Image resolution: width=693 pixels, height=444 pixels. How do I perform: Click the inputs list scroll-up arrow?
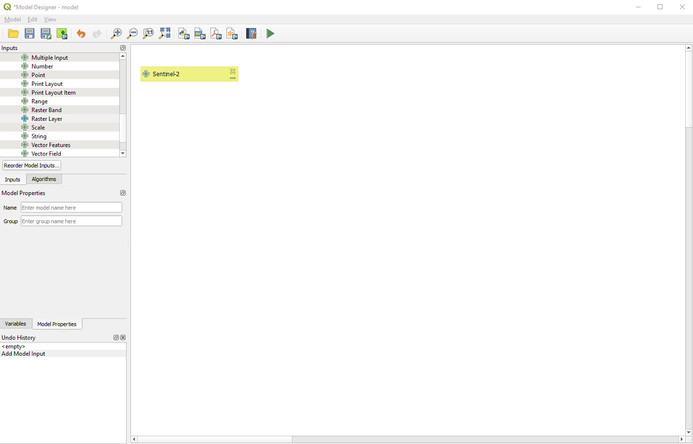click(x=123, y=56)
